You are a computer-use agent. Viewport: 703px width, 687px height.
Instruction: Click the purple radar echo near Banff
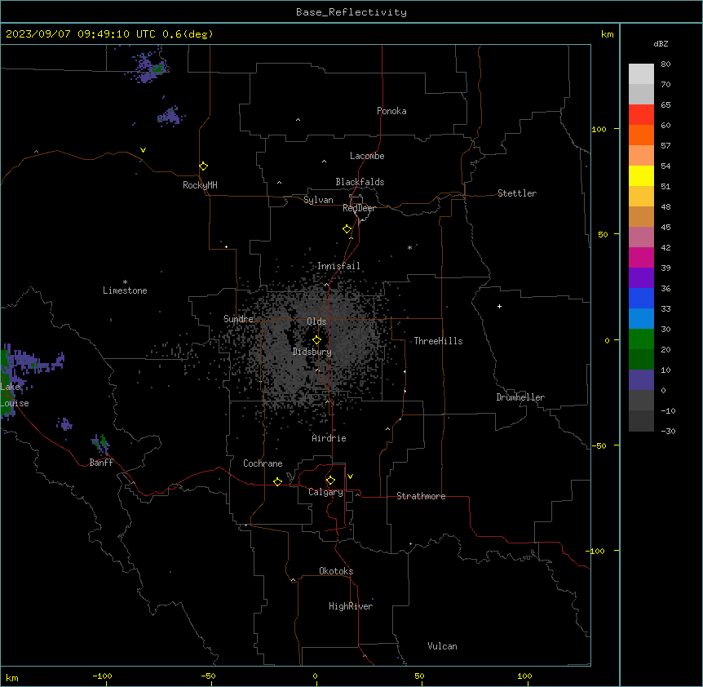101,444
